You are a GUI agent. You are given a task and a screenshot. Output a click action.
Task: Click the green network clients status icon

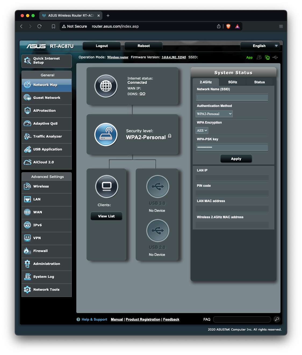[267, 57]
